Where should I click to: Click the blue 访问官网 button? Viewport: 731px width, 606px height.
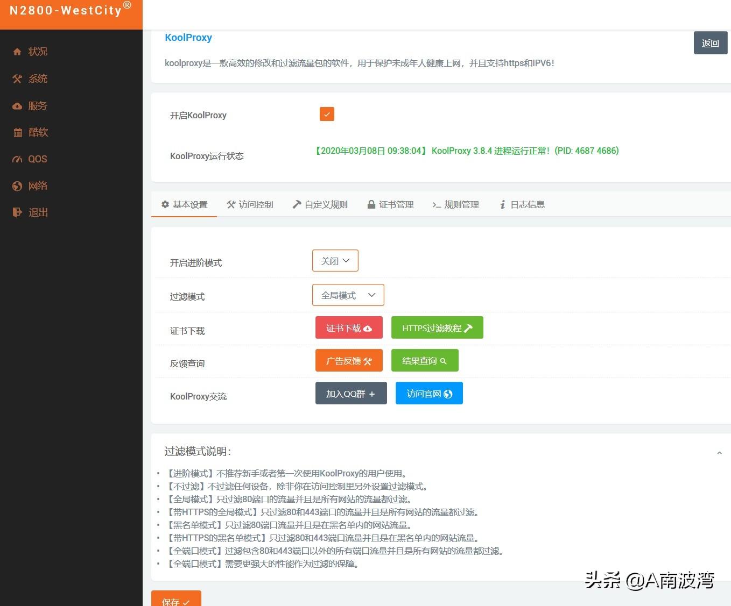(x=429, y=394)
